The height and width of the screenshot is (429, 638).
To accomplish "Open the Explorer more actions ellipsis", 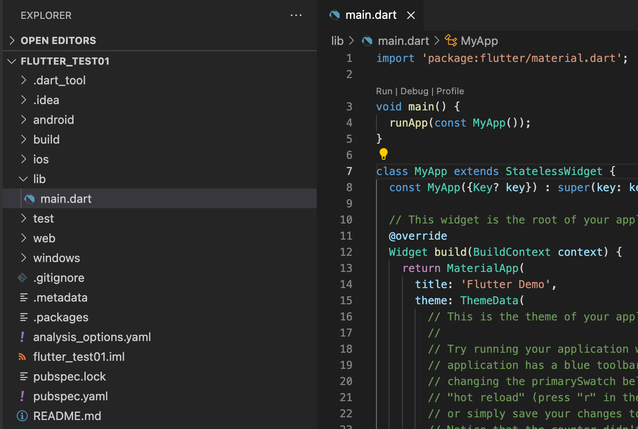I will coord(296,15).
